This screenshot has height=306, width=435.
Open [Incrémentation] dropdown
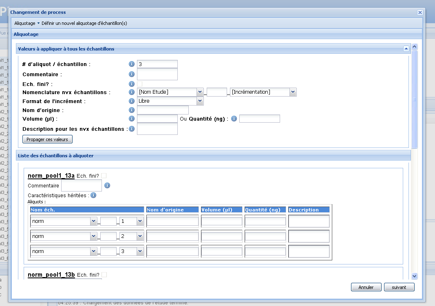293,92
